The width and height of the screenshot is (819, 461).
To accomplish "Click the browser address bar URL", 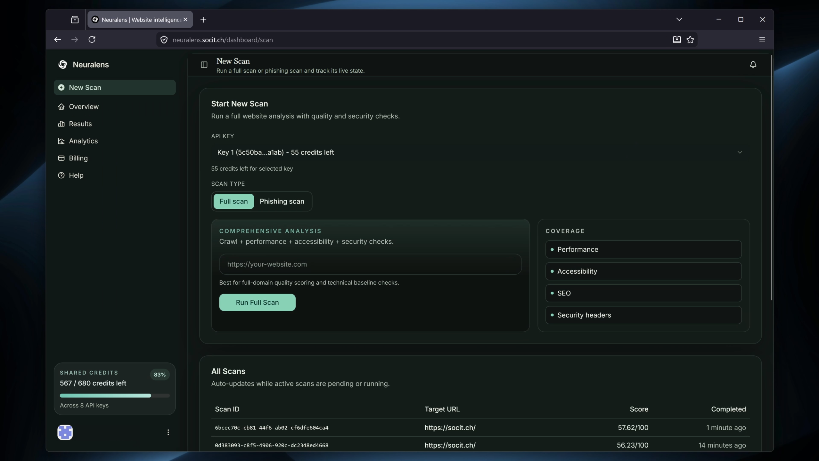I will [223, 40].
